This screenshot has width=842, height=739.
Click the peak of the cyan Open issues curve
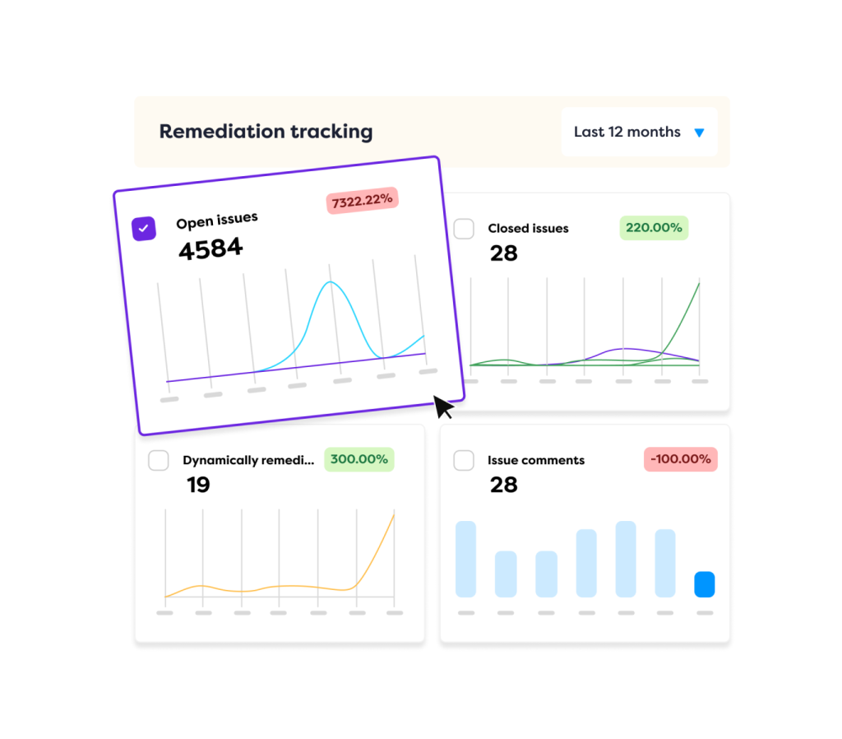pyautogui.click(x=331, y=283)
